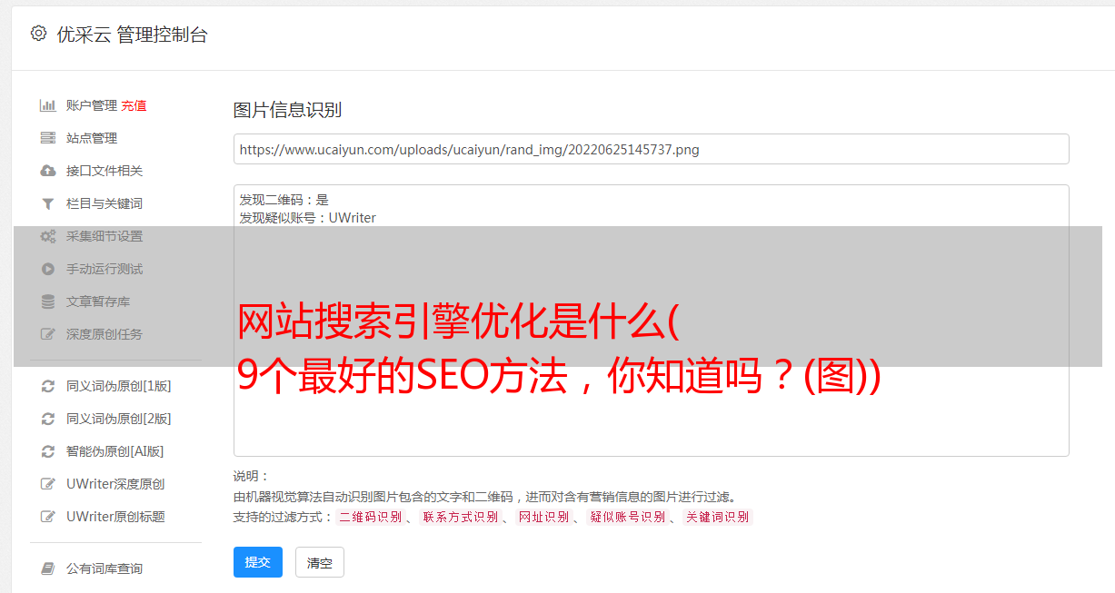Select 手动运行测试 menu entry
This screenshot has width=1115, height=593.
pos(105,269)
